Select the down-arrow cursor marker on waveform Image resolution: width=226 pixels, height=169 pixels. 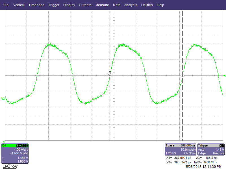coord(110,74)
